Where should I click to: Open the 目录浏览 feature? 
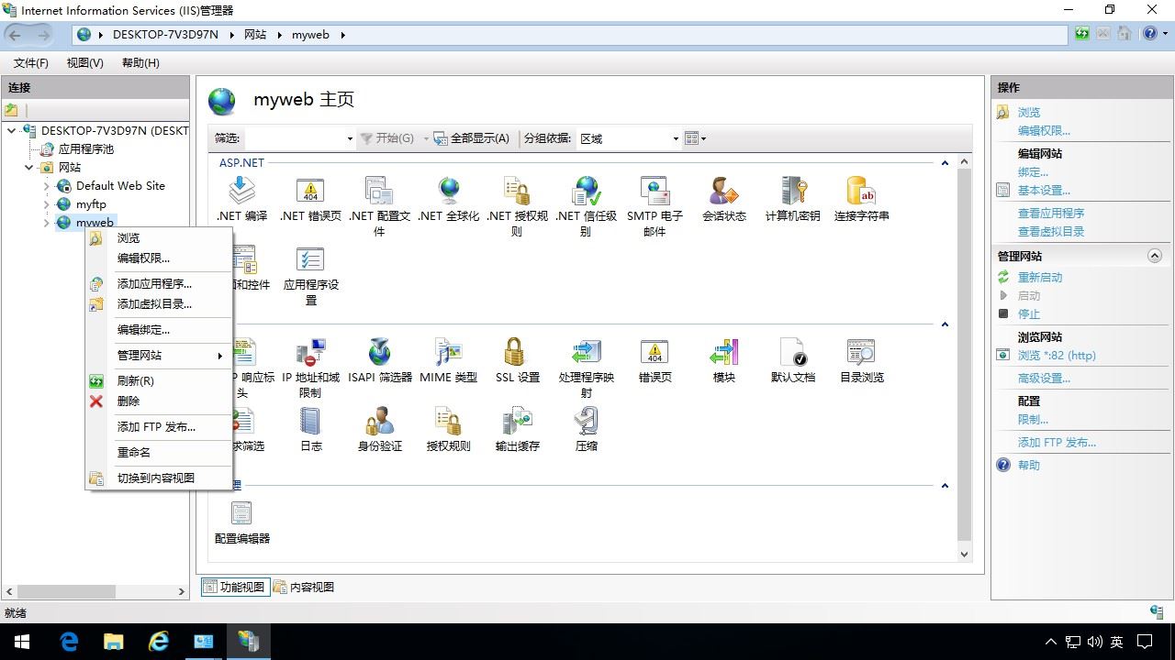coord(861,360)
